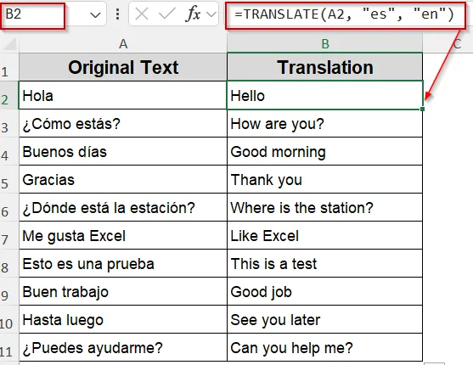Click cell containing 'Like Excel'
The width and height of the screenshot is (473, 365).
[x=325, y=236]
